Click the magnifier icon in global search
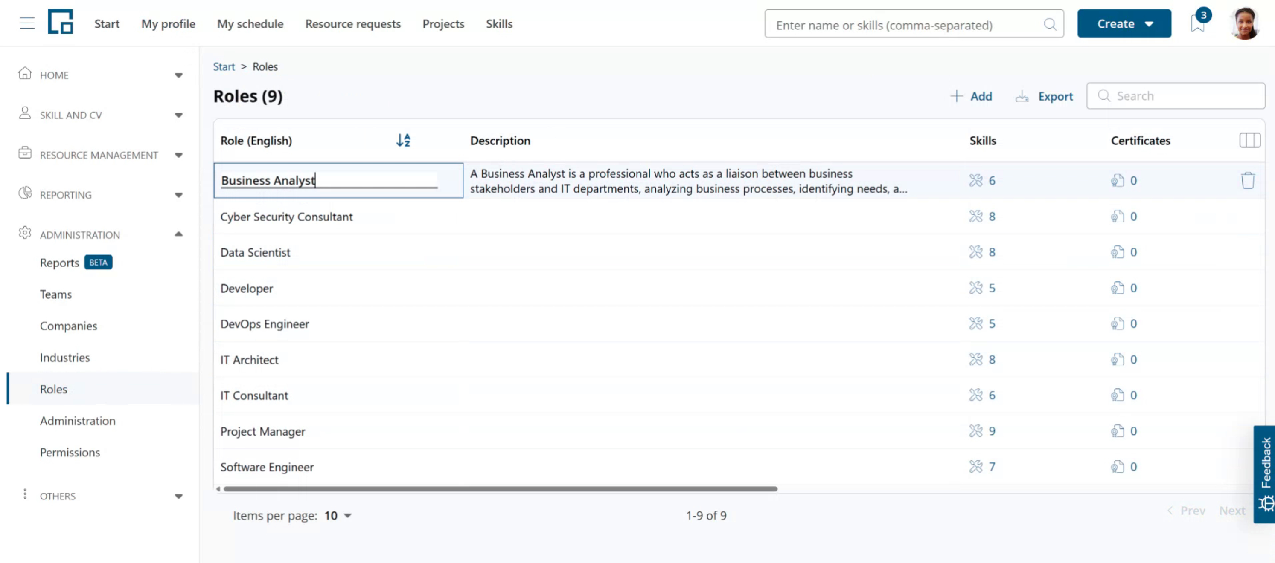 (1050, 24)
